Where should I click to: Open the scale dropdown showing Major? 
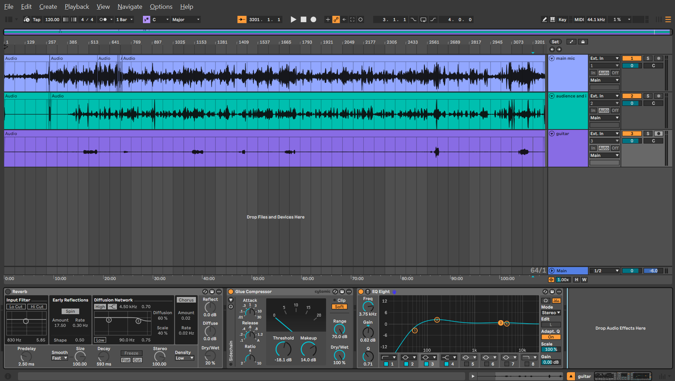(x=186, y=19)
